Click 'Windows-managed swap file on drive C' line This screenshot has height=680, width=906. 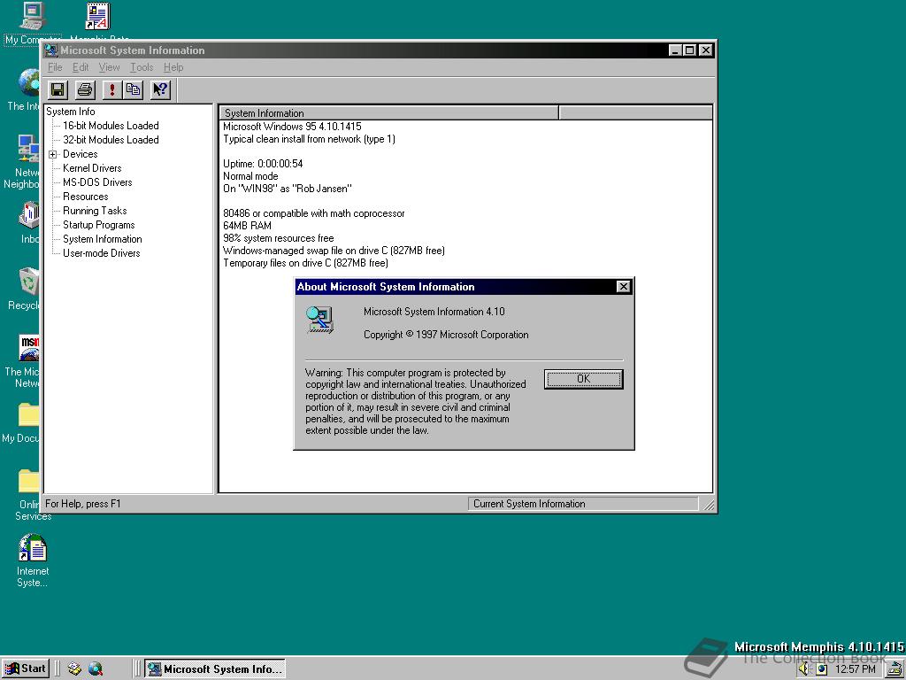tap(334, 251)
